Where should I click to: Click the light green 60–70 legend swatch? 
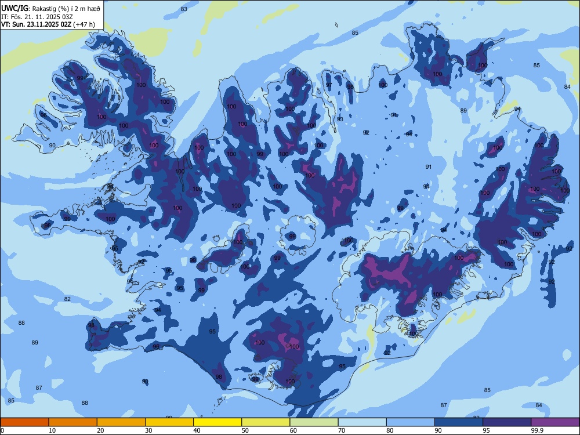[314, 422]
